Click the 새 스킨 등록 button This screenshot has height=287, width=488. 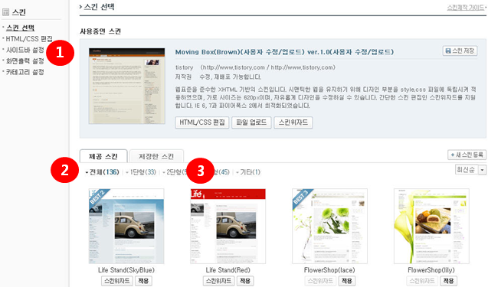467,155
